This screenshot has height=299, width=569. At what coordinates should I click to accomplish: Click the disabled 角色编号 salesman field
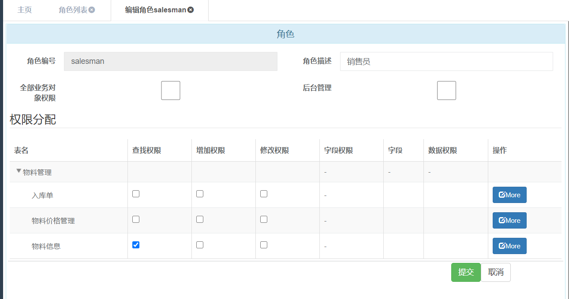click(x=171, y=61)
